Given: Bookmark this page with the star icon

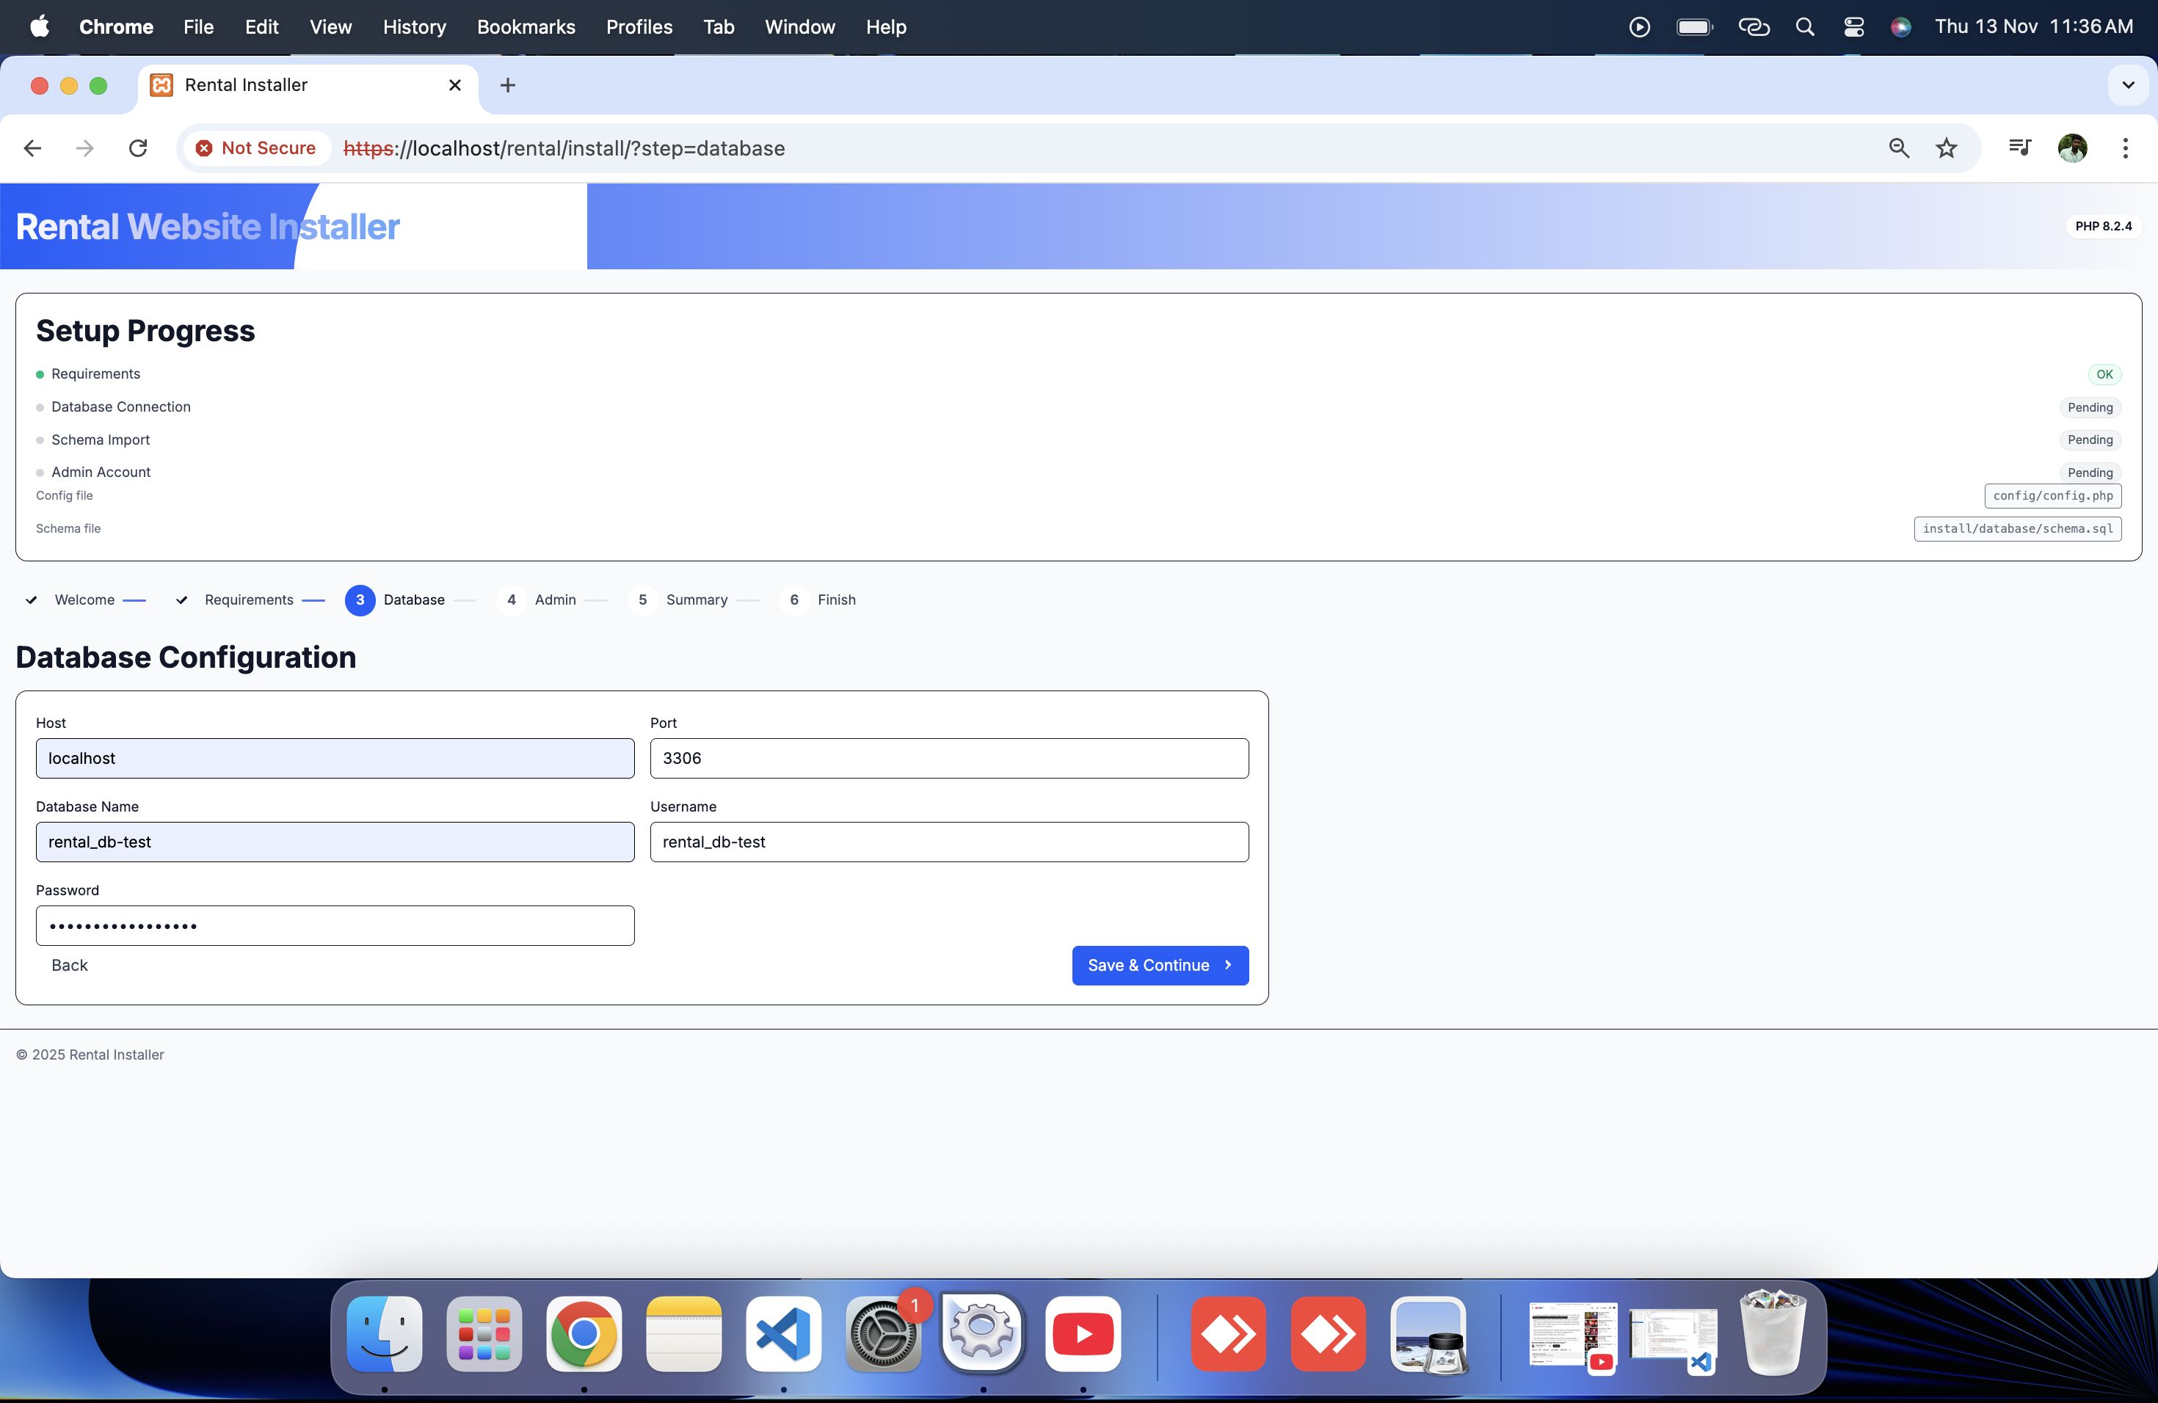Looking at the screenshot, I should pyautogui.click(x=1947, y=147).
